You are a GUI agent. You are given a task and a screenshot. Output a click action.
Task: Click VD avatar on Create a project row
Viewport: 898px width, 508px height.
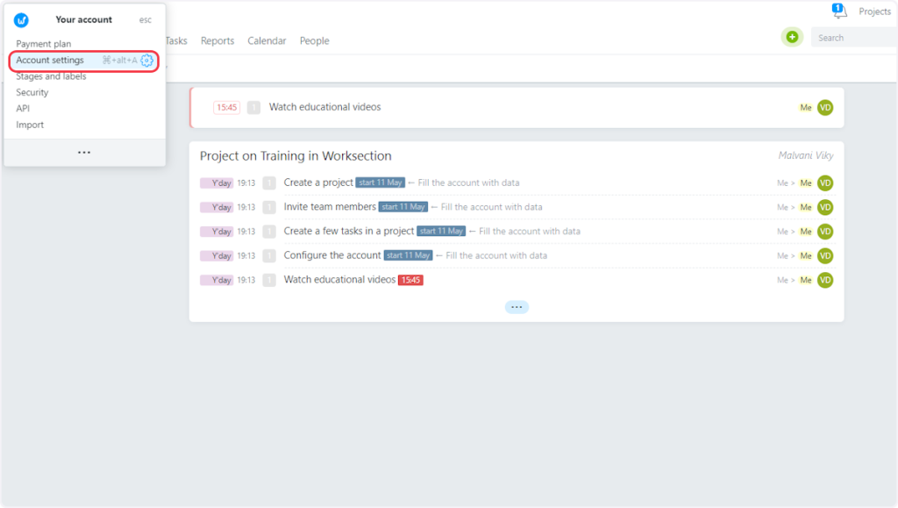pos(824,182)
